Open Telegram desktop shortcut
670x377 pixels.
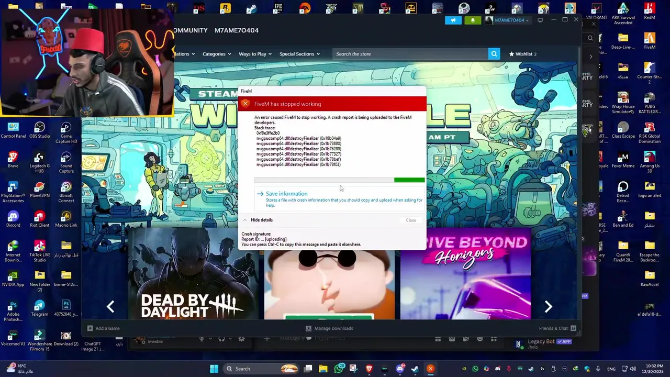pyautogui.click(x=40, y=308)
